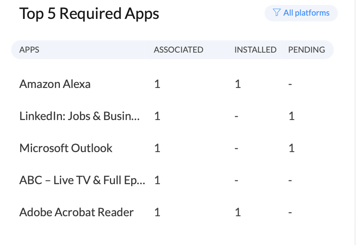
Task: Click the PENDING column header
Action: click(x=306, y=50)
